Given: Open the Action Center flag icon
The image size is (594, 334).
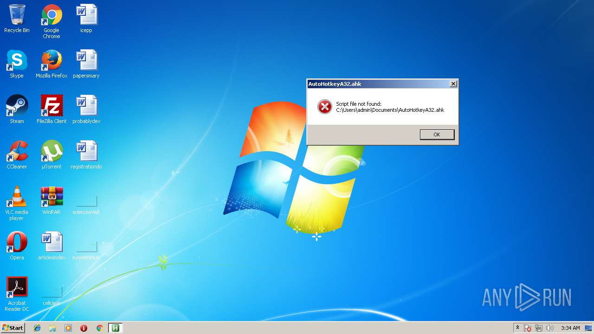Looking at the screenshot, I should [528, 328].
